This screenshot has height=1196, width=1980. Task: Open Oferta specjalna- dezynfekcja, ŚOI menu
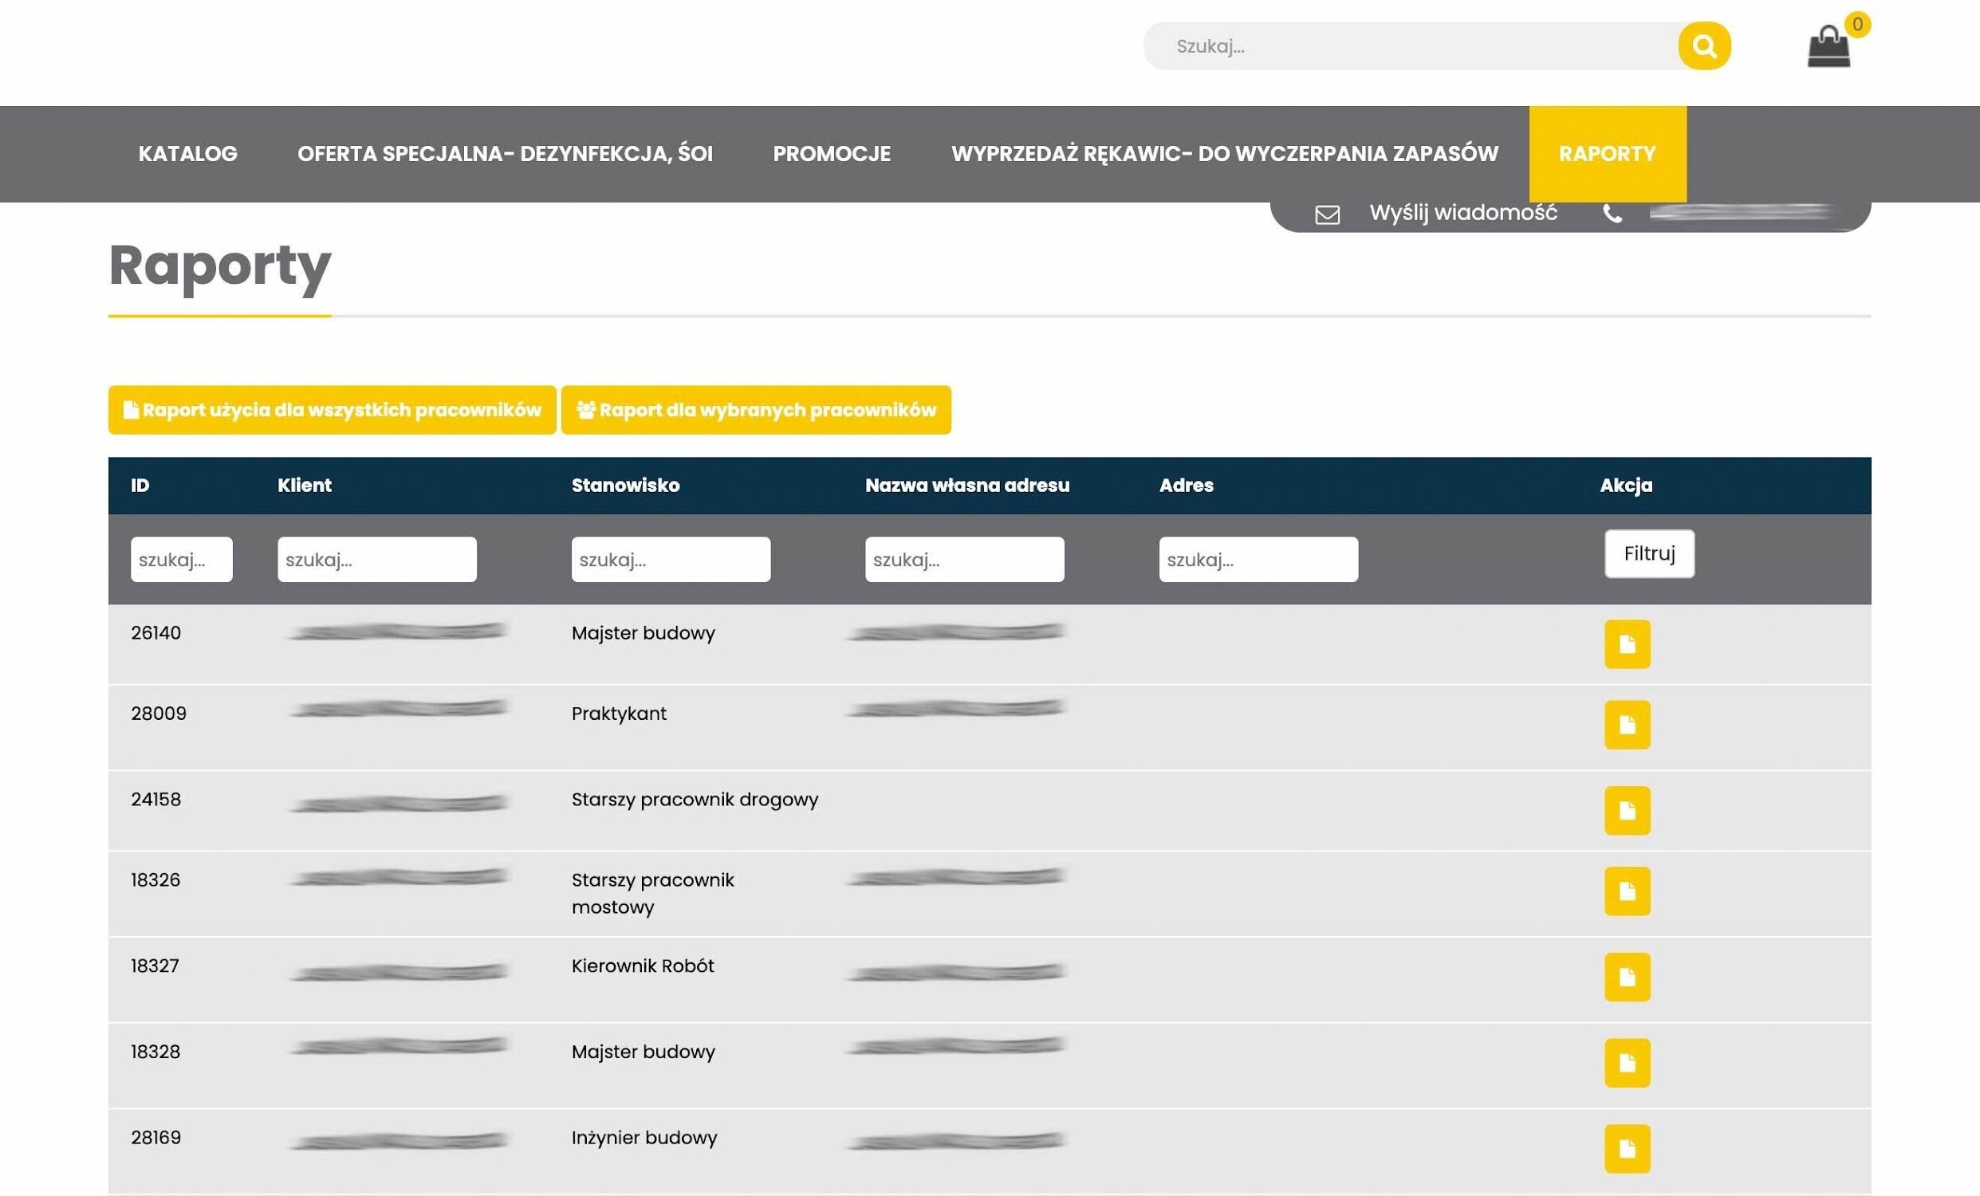point(505,153)
